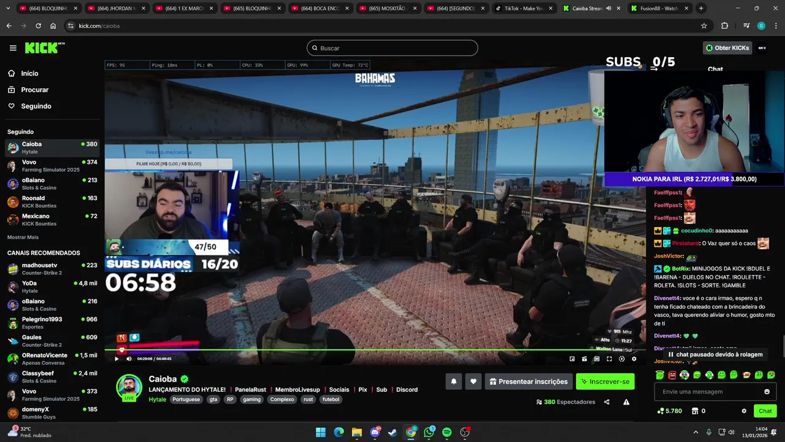The image size is (785, 442).
Task: Enable notifications bell for Caioba
Action: click(454, 381)
